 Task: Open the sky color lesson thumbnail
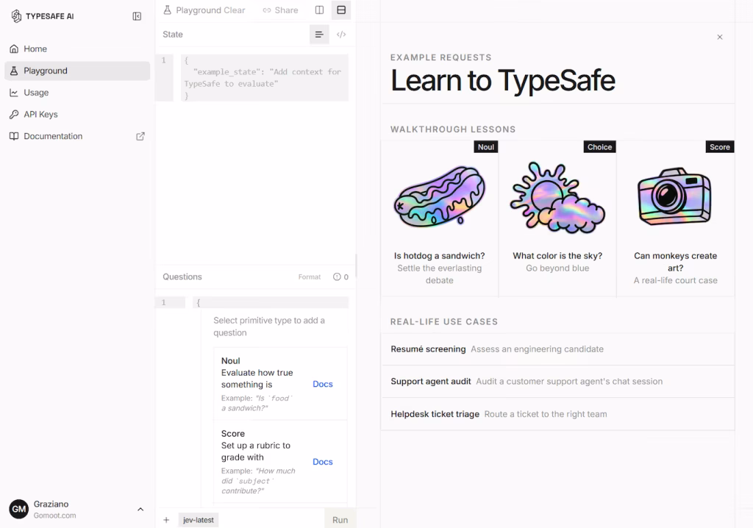click(x=557, y=197)
